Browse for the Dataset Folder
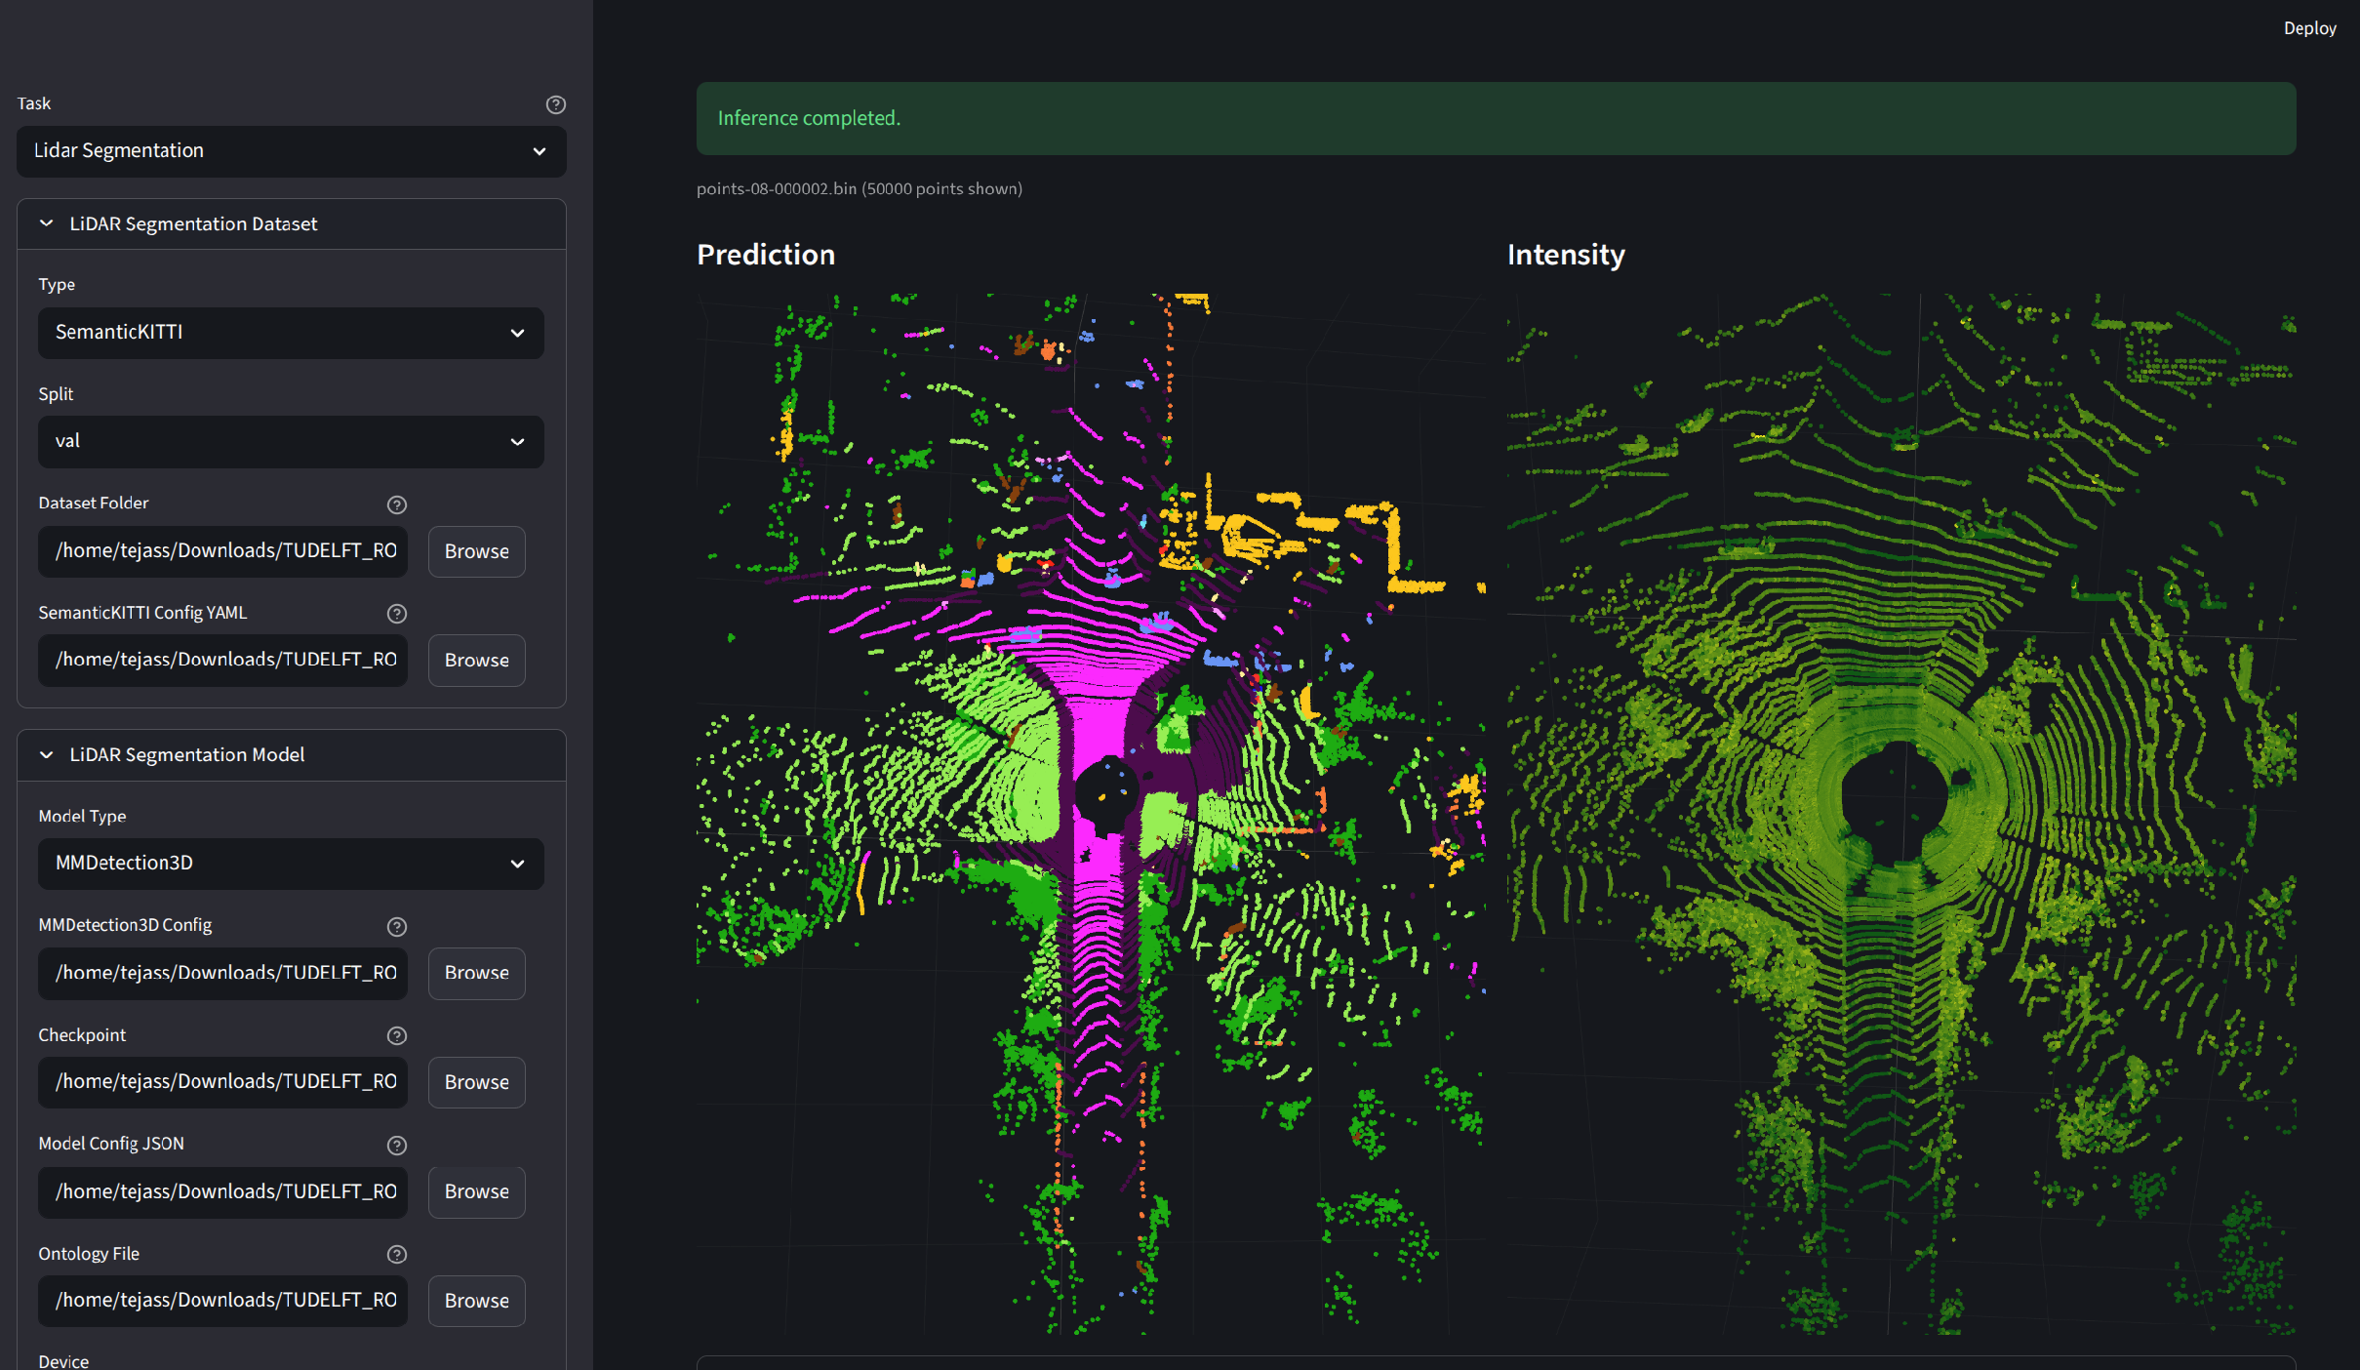Image resolution: width=2360 pixels, height=1370 pixels. tap(476, 551)
